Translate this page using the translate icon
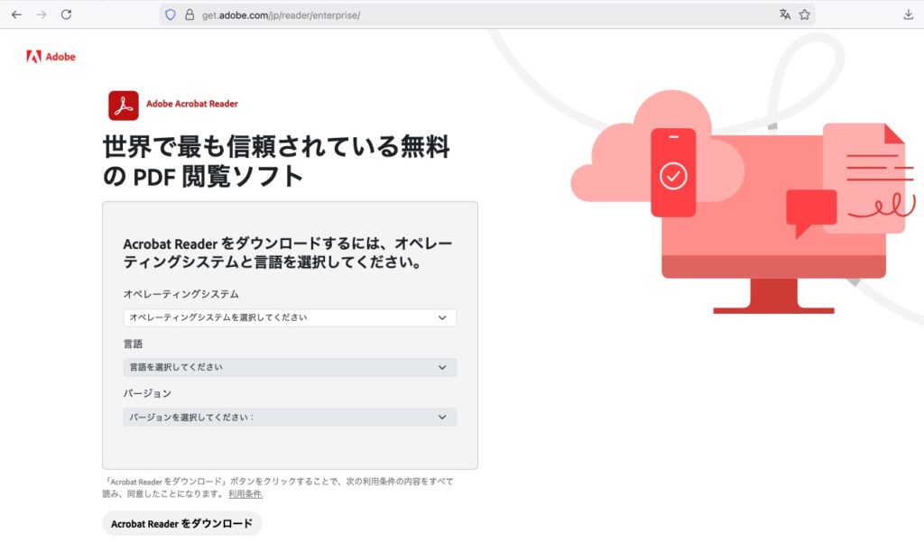This screenshot has width=924, height=542. (x=784, y=14)
